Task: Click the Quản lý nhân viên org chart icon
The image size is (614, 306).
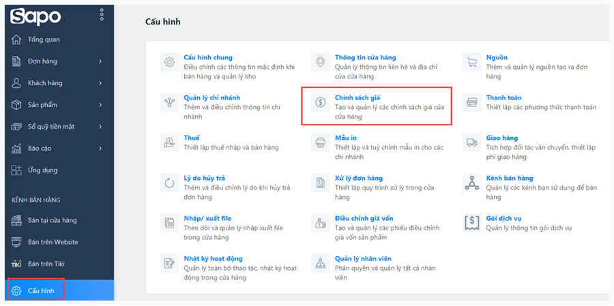Action: click(321, 263)
